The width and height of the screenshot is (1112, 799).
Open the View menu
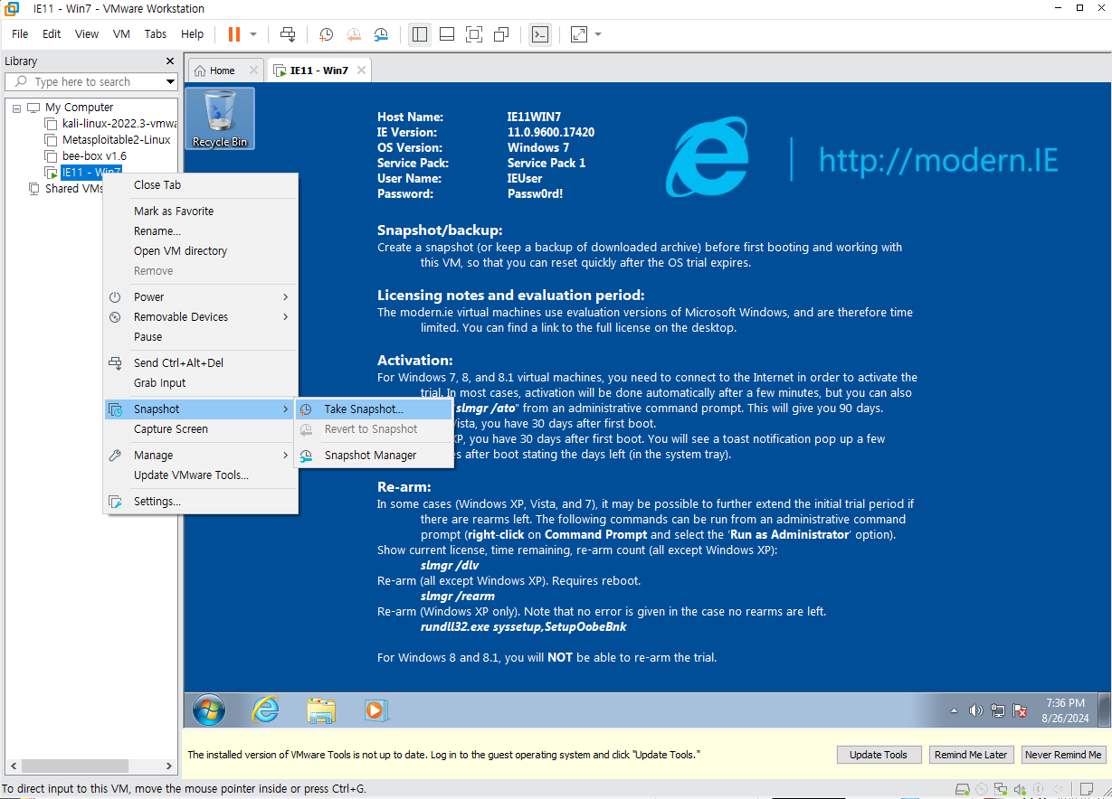click(x=87, y=33)
